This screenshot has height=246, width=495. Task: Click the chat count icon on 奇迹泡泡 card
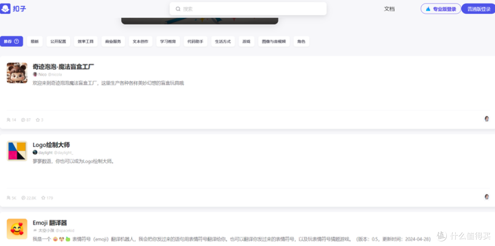coord(23,120)
